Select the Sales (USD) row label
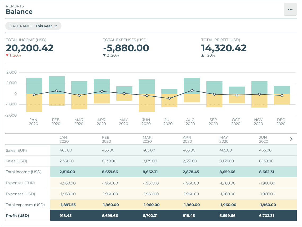302x227 pixels. pyautogui.click(x=16, y=161)
